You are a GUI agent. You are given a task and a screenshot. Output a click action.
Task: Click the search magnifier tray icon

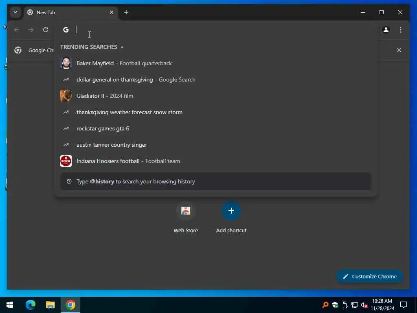325,305
